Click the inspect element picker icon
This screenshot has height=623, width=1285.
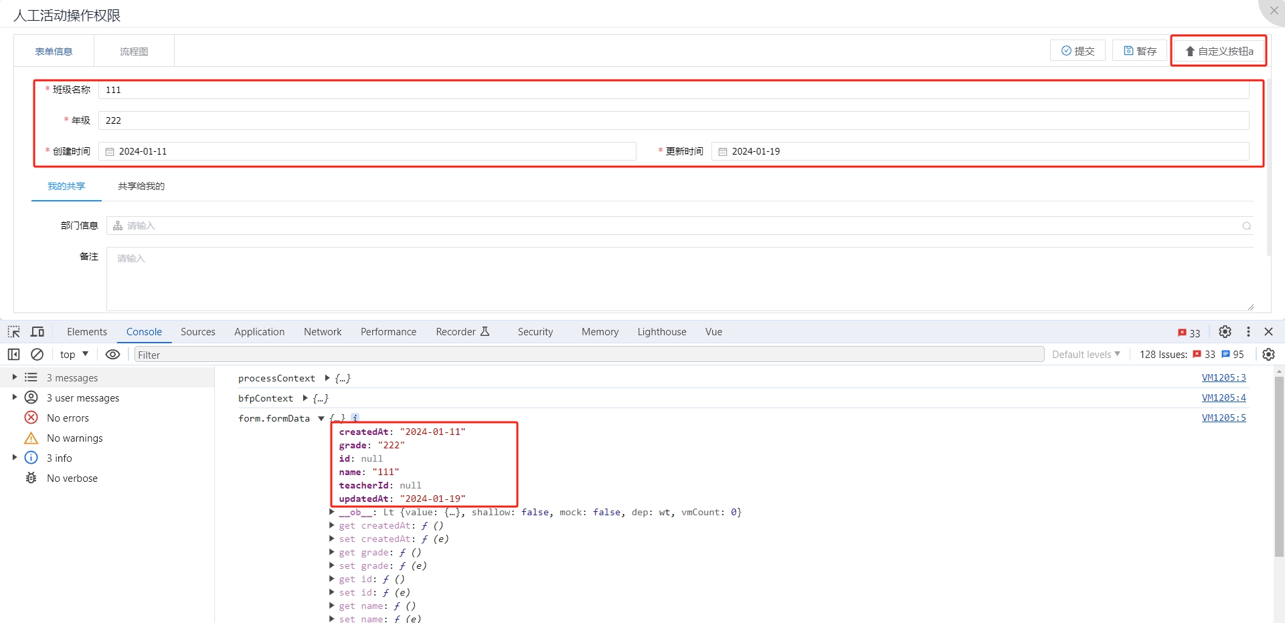[13, 332]
